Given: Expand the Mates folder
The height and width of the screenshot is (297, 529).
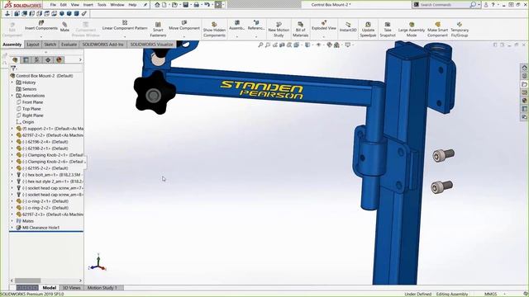Looking at the screenshot, I should pyautogui.click(x=12, y=221).
